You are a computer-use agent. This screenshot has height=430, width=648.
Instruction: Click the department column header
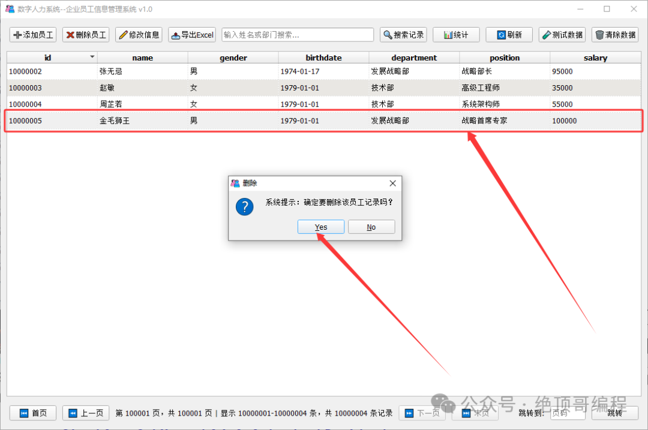414,58
